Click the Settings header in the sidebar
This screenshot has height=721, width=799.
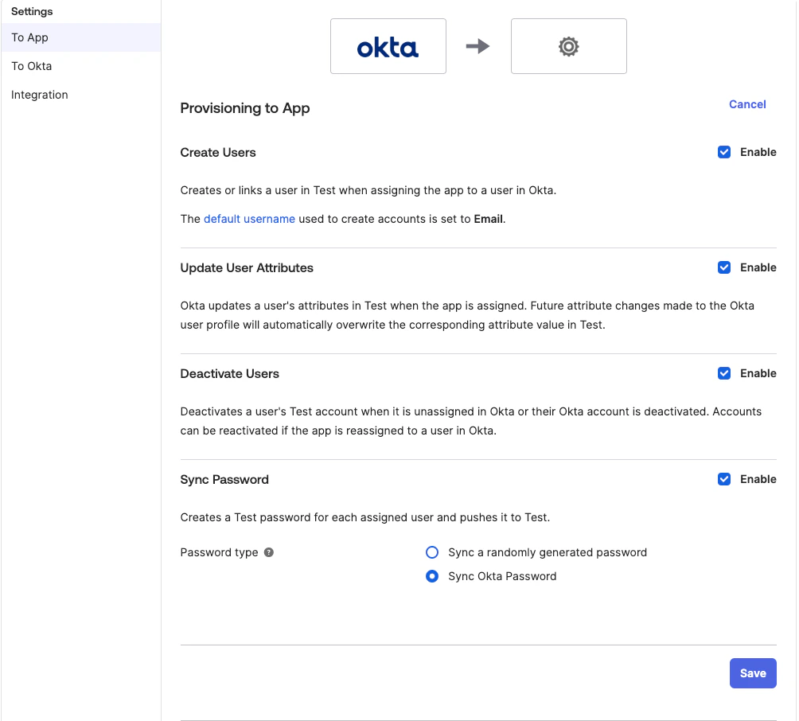pos(32,11)
